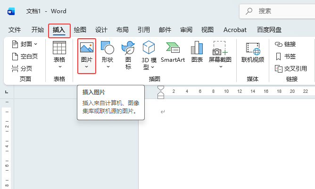Viewport: 315px width, 189px height.
Task: Switch to the 百度网盘 tab
Action: 269,30
